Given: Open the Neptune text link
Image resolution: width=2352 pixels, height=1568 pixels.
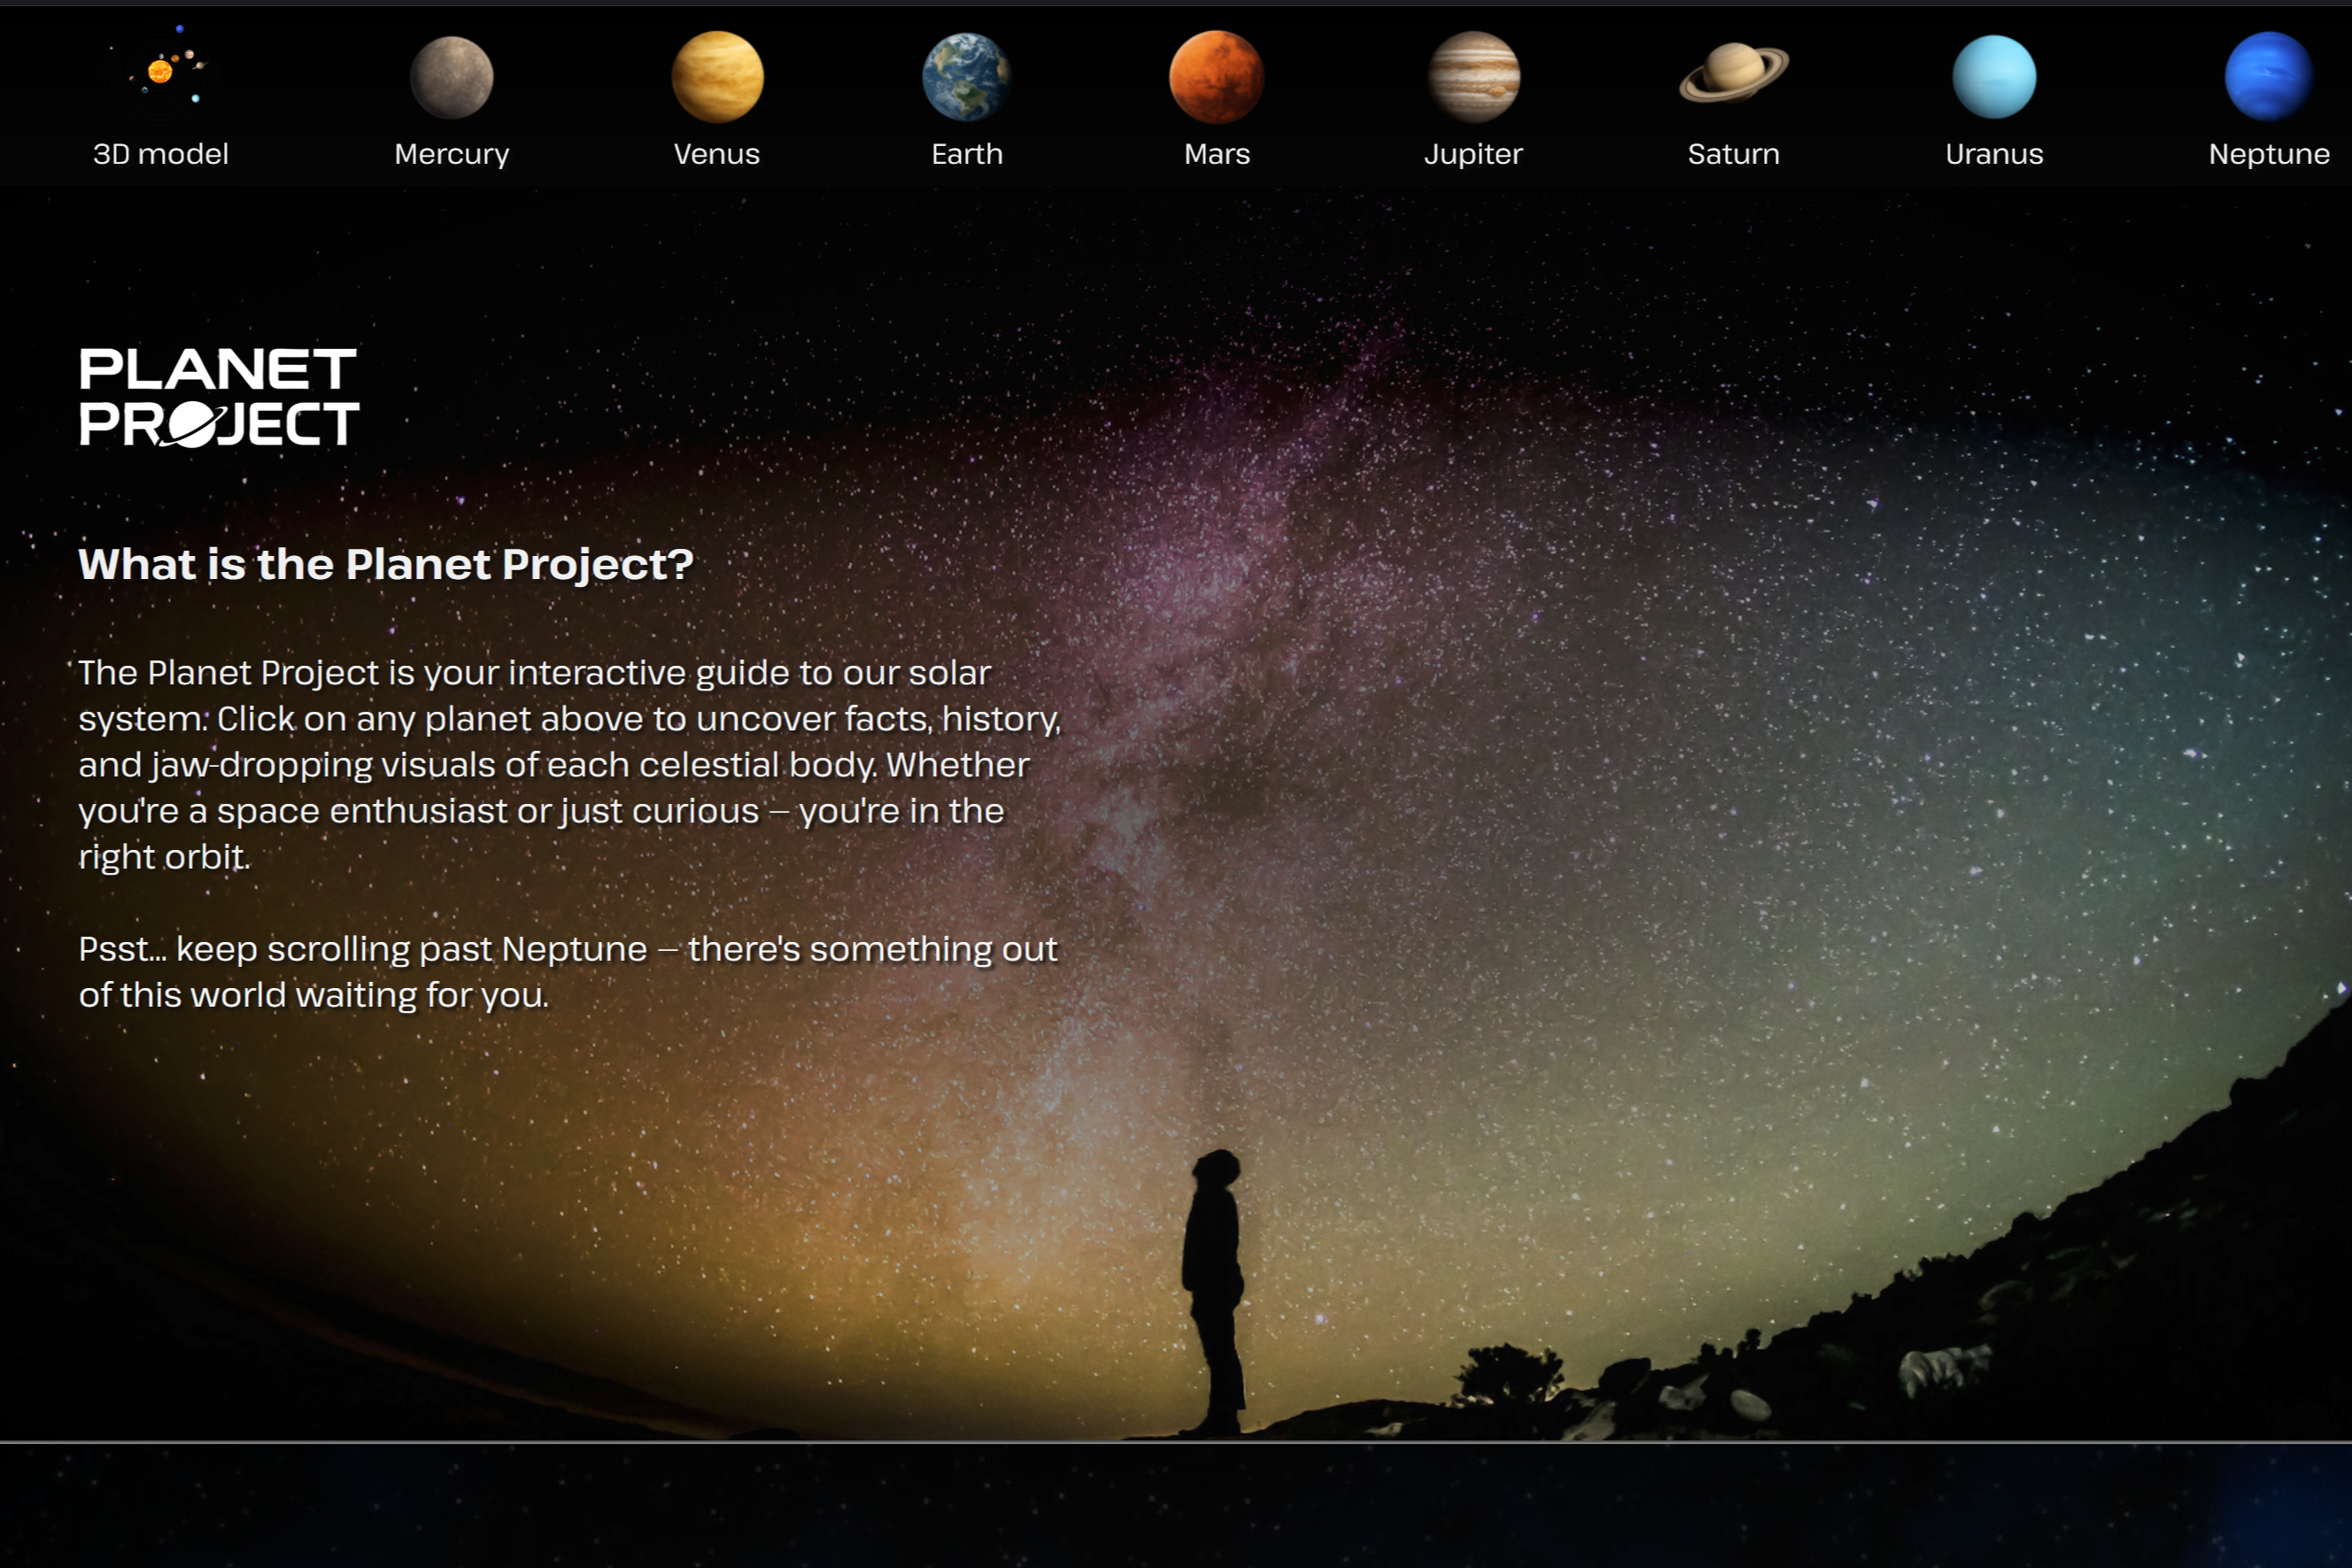Looking at the screenshot, I should (x=2268, y=154).
